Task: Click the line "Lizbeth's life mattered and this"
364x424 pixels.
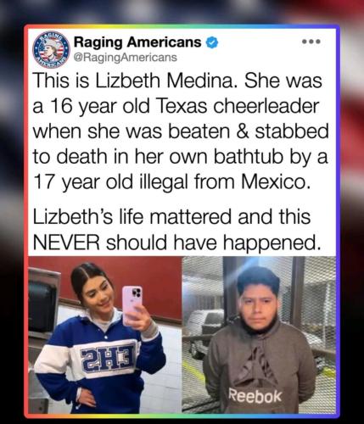Action: (172, 217)
